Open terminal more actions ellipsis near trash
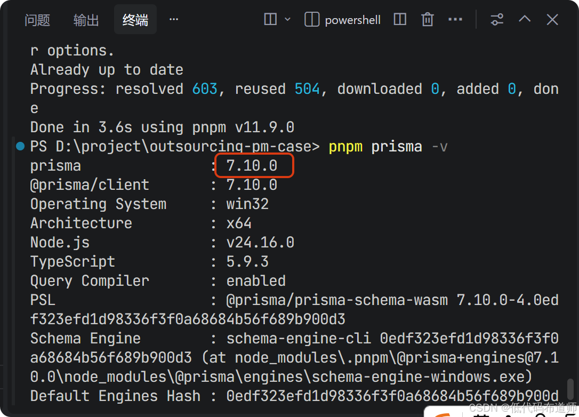Screen dimensions: 579x417 point(455,19)
